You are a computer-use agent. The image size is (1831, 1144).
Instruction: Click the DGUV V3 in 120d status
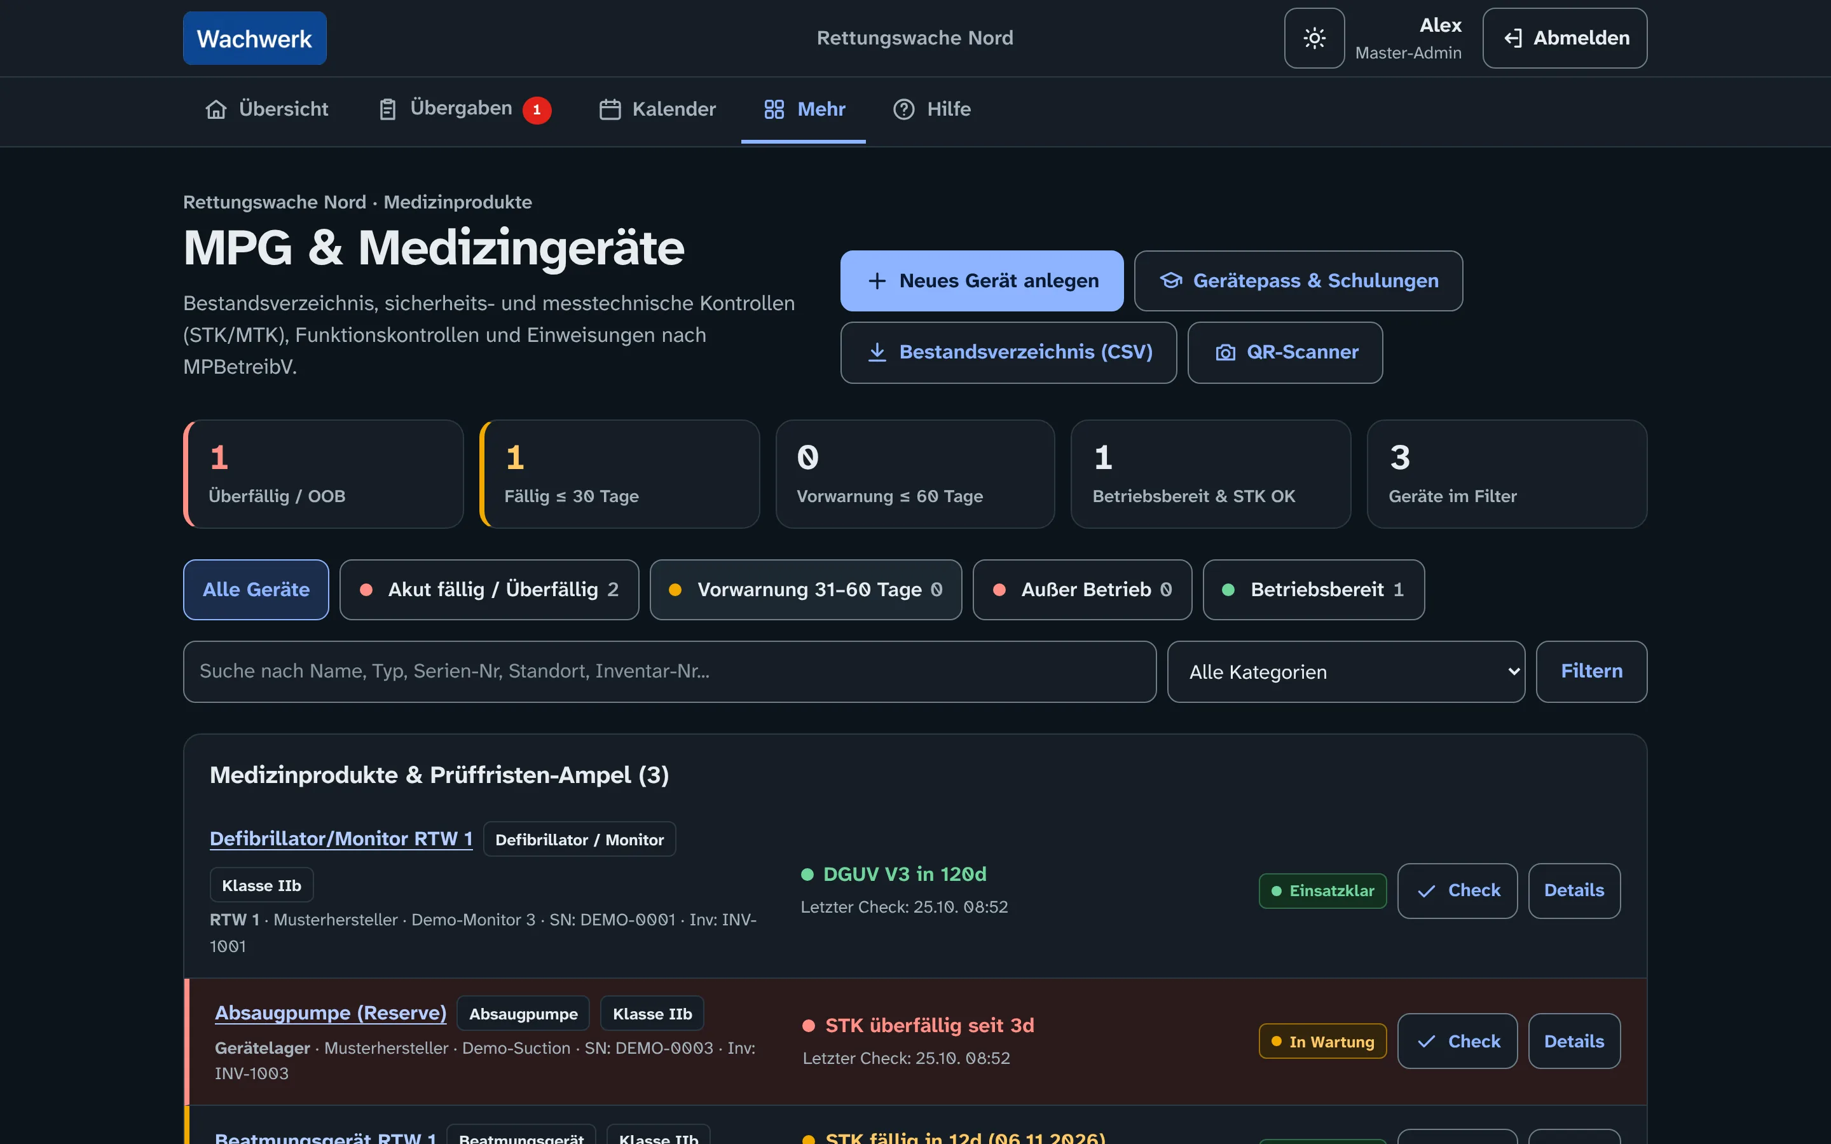pos(895,874)
